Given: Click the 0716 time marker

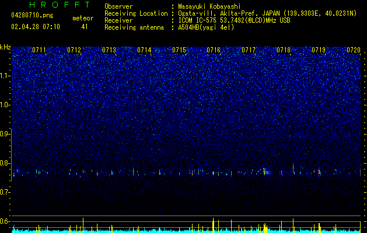Looking at the screenshot, I should (214, 50).
